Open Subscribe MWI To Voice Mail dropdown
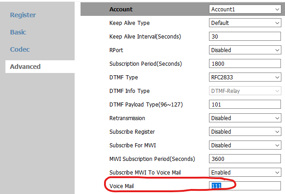This screenshot has width=285, height=194. (245, 172)
